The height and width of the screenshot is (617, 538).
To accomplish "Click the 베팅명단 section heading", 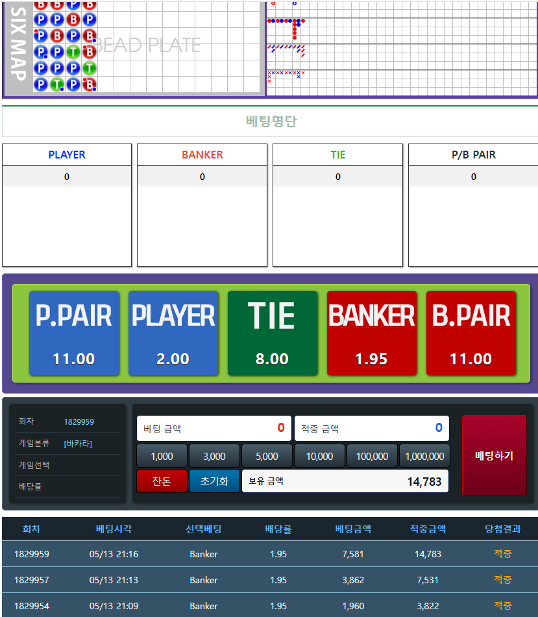I will (271, 121).
